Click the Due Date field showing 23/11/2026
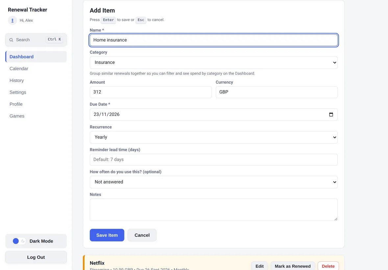 click(x=213, y=115)
